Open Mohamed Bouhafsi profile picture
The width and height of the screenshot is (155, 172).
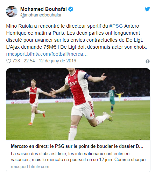[12, 12]
